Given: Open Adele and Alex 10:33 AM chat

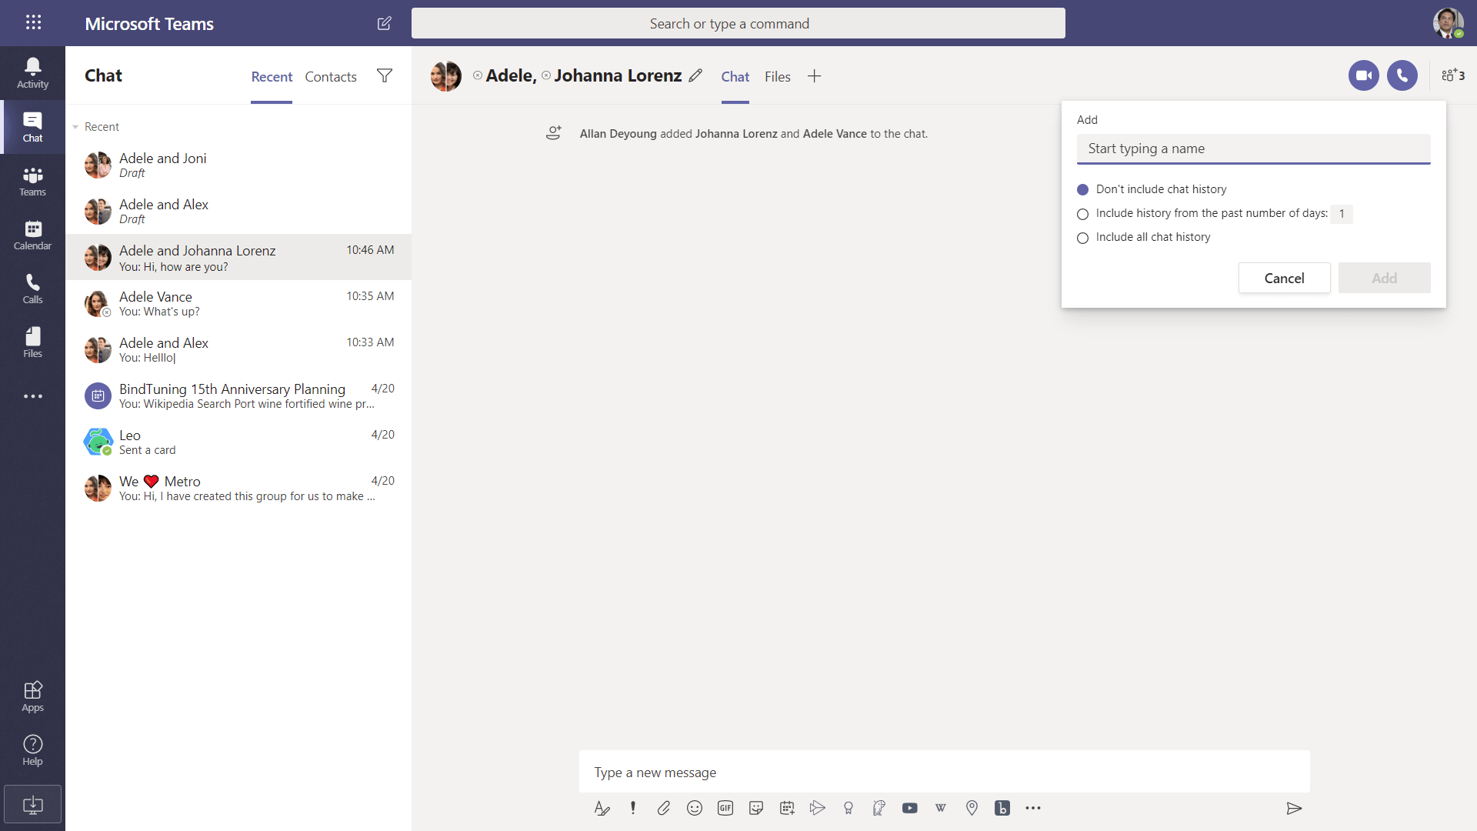Looking at the screenshot, I should click(238, 349).
